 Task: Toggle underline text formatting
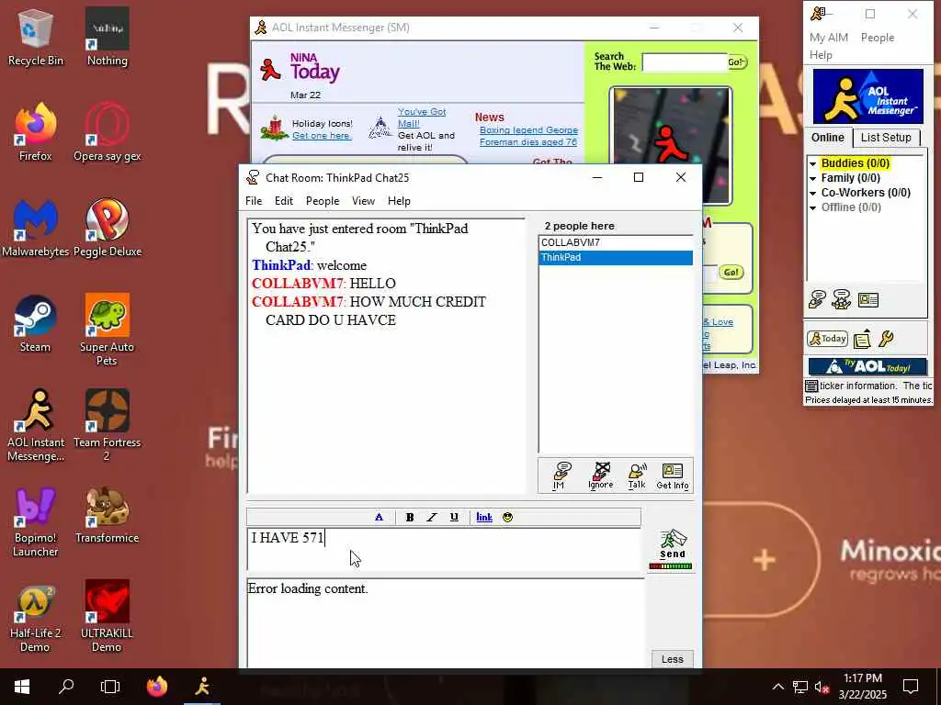pyautogui.click(x=454, y=518)
